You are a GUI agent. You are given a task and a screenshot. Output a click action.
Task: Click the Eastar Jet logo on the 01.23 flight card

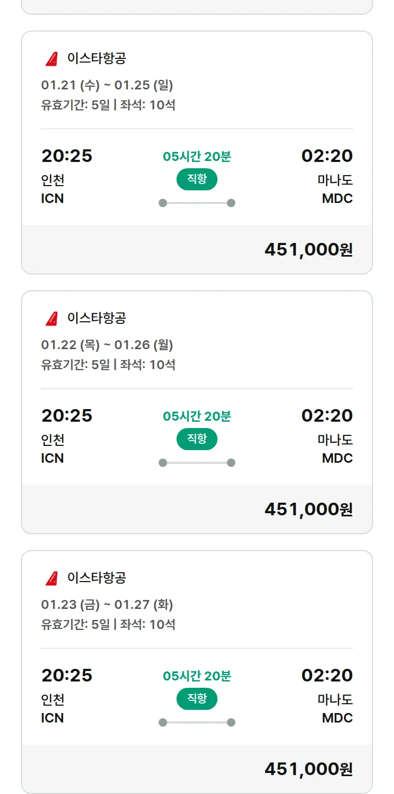[51, 578]
